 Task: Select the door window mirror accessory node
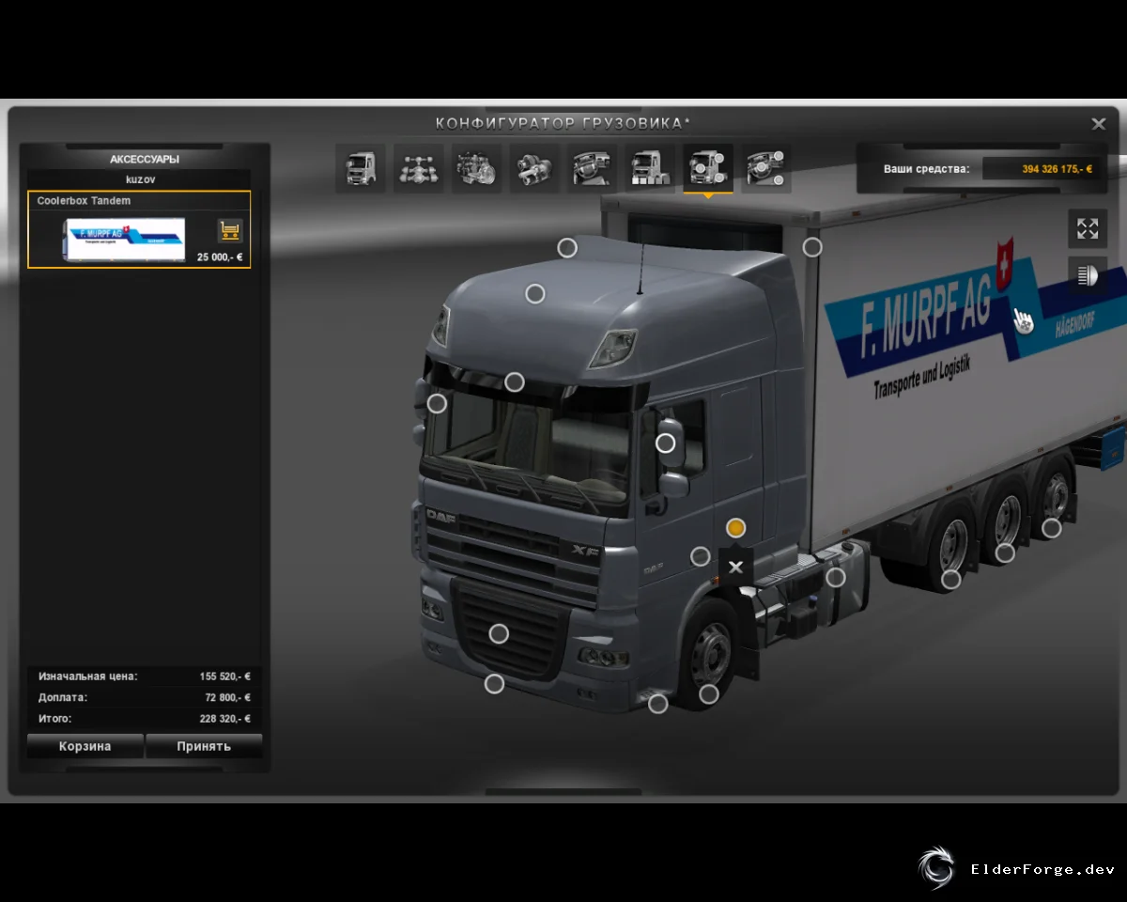click(x=666, y=443)
